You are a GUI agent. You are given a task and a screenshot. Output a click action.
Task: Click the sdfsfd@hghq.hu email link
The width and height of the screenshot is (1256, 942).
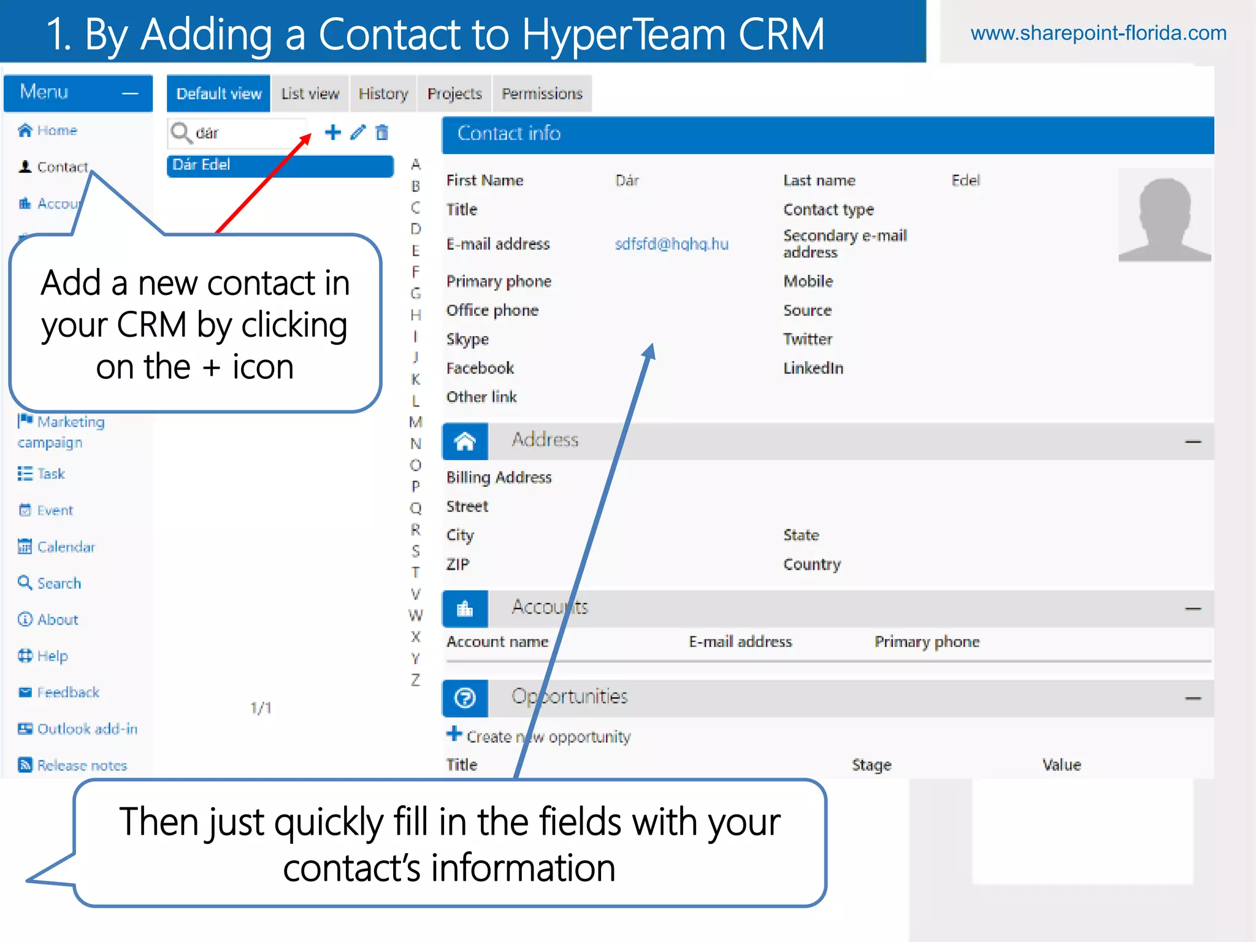pos(672,244)
